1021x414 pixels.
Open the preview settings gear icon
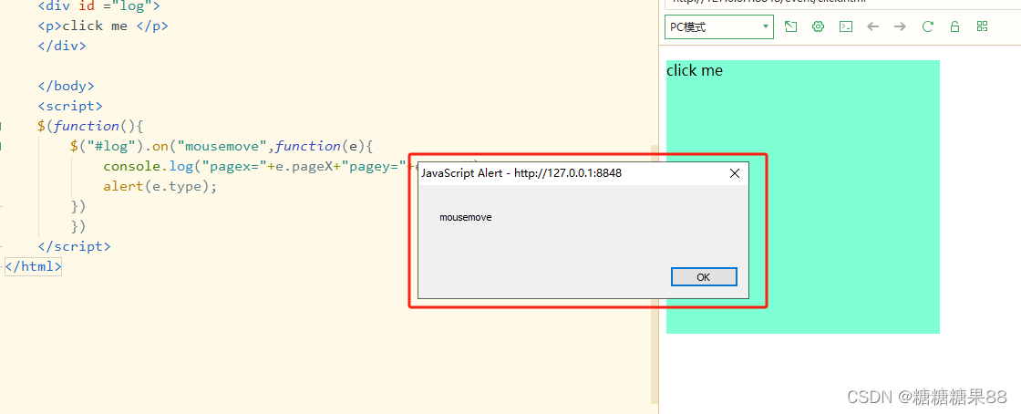[818, 26]
